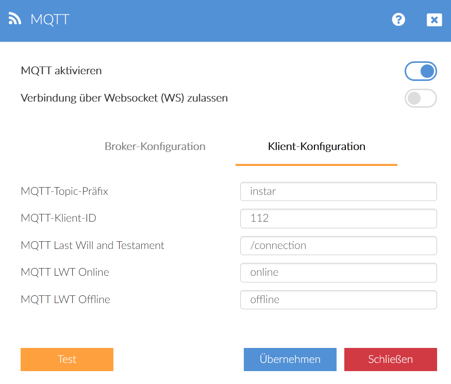The height and width of the screenshot is (384, 451).
Task: Click the MQTT feed icon in header
Action: 15,20
